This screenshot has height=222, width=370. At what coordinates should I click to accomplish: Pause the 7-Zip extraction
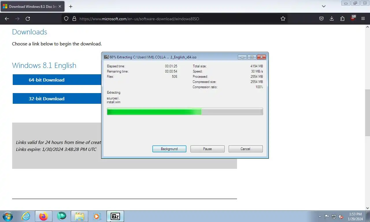(208, 149)
